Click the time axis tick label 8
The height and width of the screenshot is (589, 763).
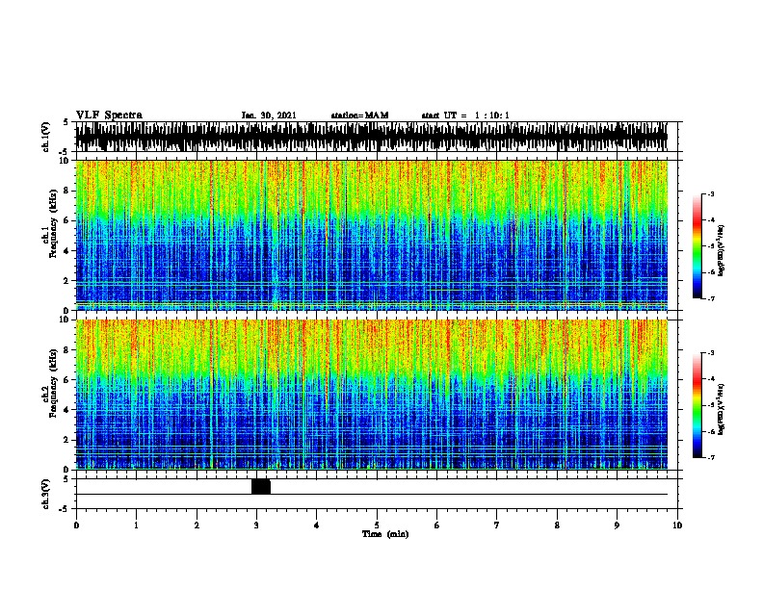tap(557, 525)
